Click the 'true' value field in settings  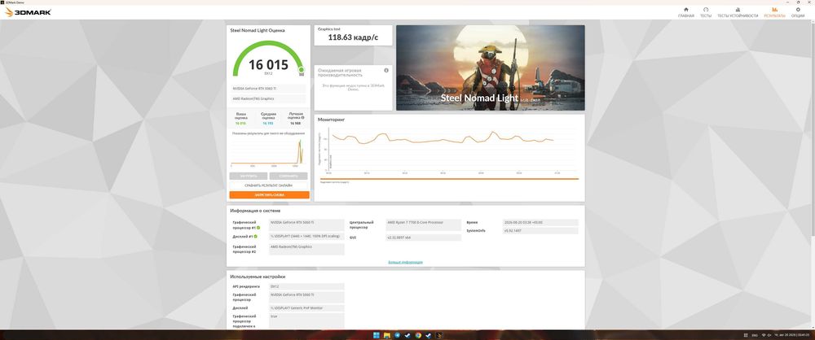click(x=306, y=320)
